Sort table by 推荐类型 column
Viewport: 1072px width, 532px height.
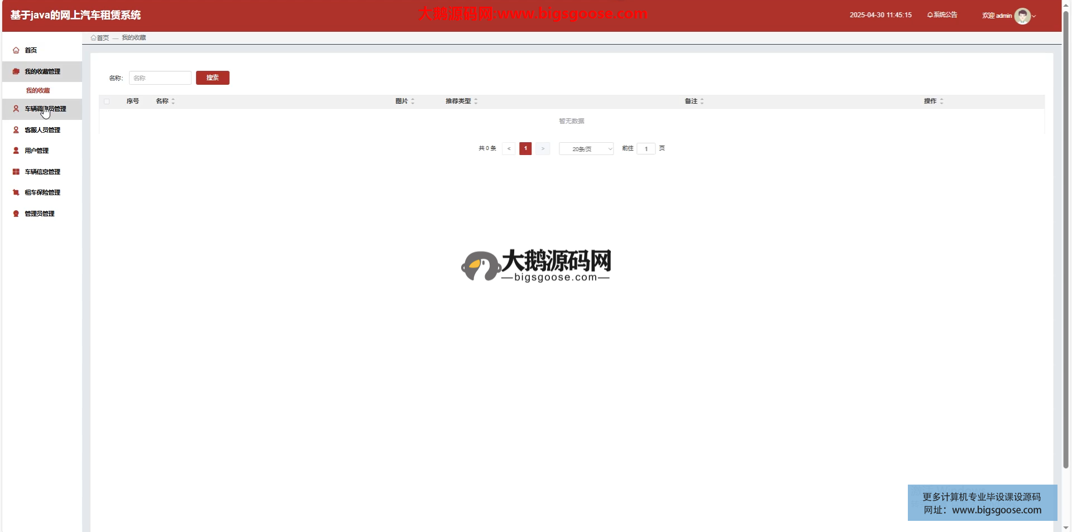[476, 101]
